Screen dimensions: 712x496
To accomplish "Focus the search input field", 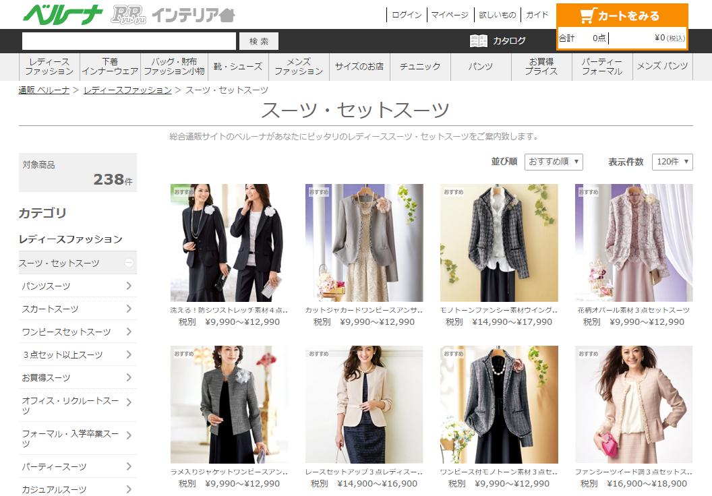I will pyautogui.click(x=129, y=41).
